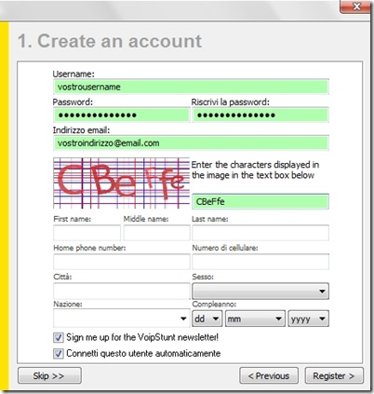Click the Username input field

click(191, 87)
